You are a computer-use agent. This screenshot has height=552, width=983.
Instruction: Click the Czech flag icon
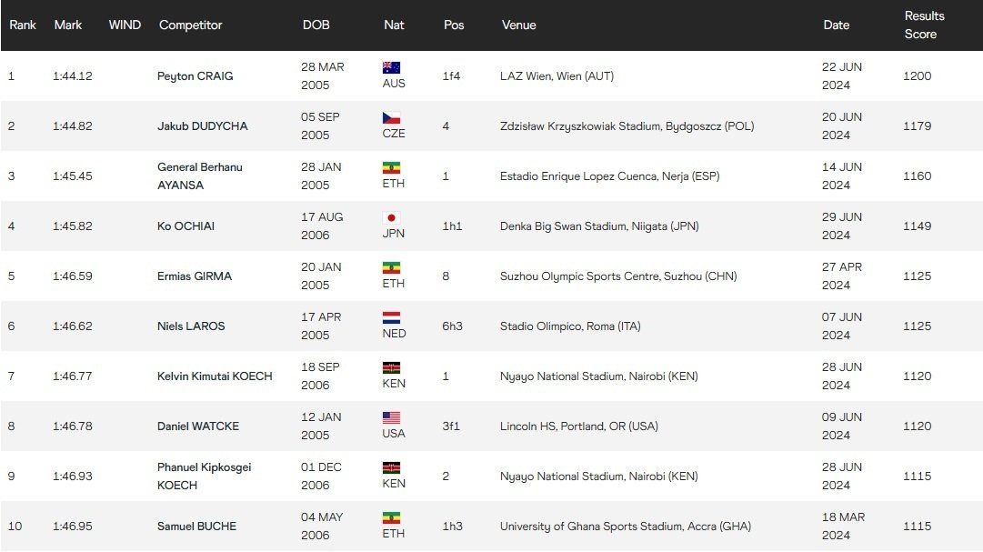[x=392, y=117]
